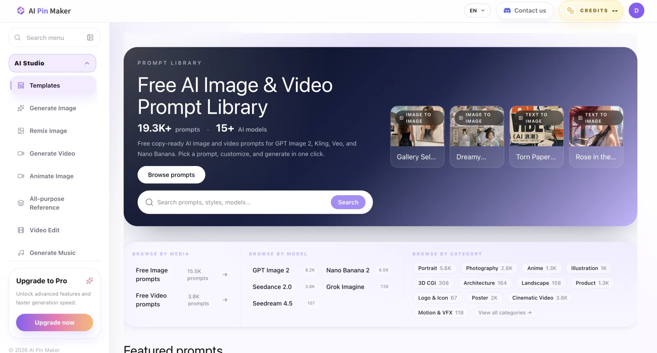The width and height of the screenshot is (657, 353).
Task: Click the Generate Video camera icon
Action: pyautogui.click(x=21, y=153)
